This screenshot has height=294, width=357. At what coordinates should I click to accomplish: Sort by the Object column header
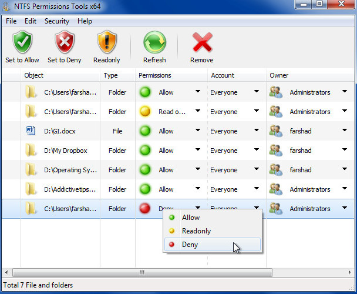[60, 75]
